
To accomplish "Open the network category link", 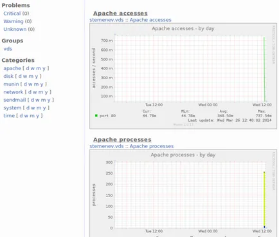I will point(14,92).
